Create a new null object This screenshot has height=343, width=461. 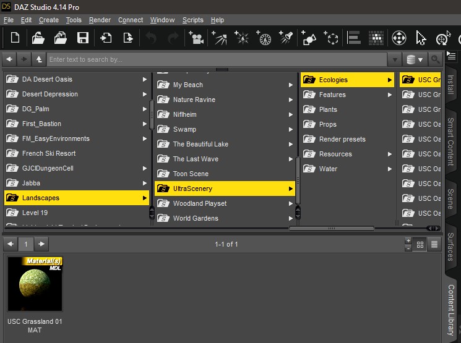tap(331, 38)
